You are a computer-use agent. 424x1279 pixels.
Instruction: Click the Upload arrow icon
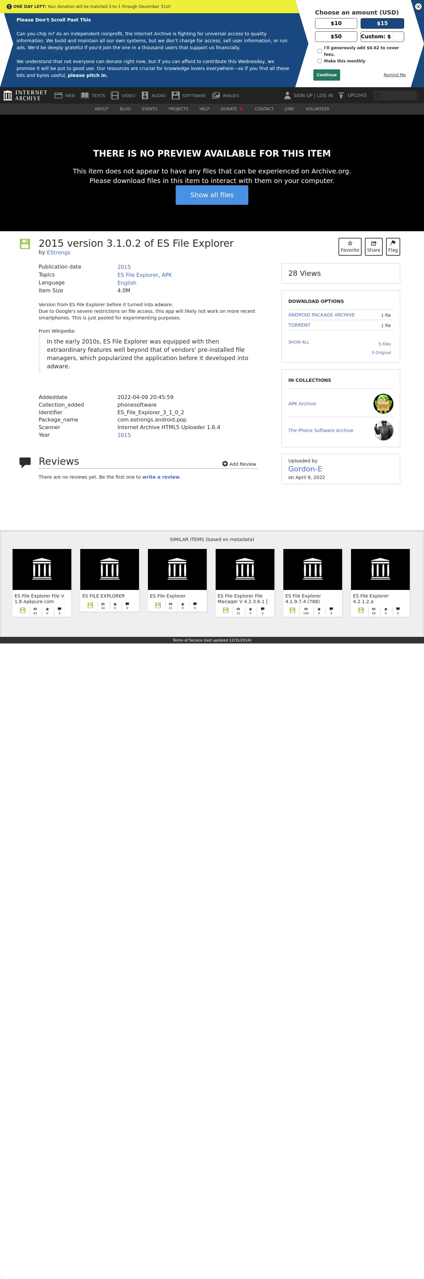click(x=341, y=95)
